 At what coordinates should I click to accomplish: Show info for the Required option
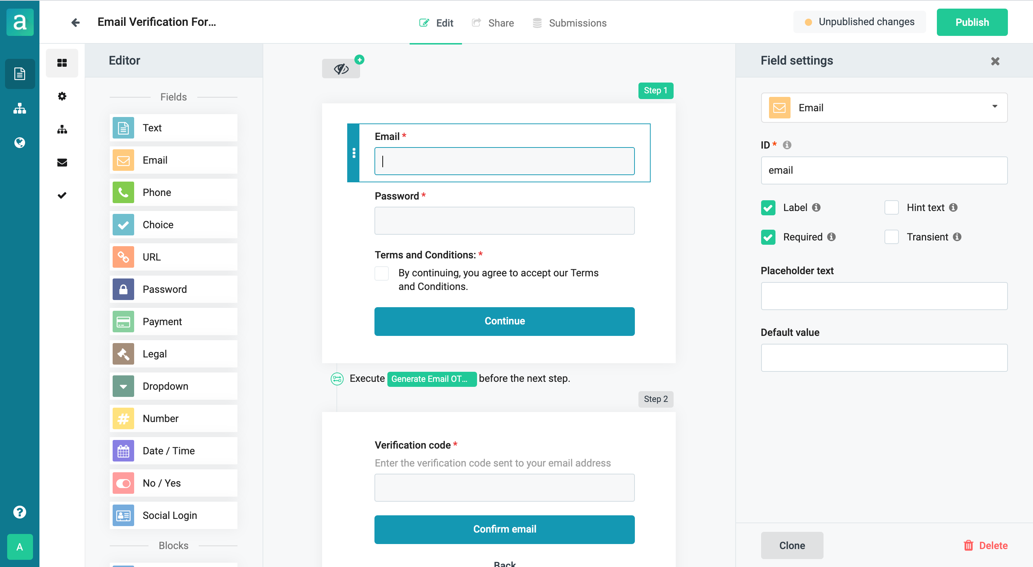point(831,237)
